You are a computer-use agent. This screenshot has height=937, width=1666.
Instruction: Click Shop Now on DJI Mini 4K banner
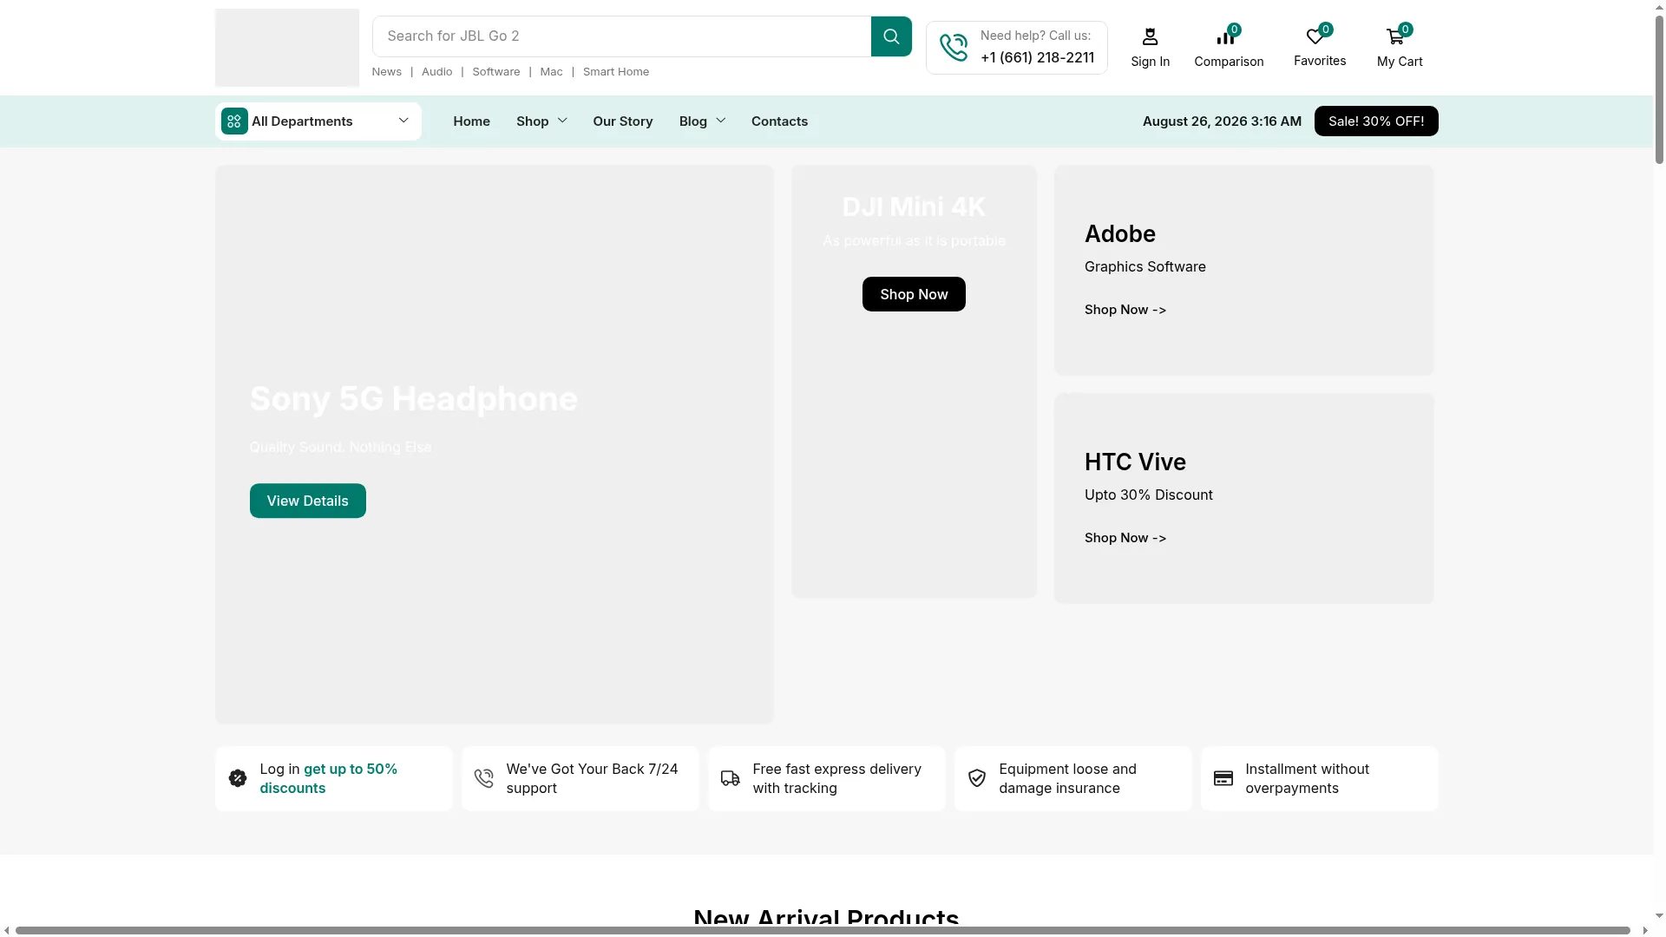(914, 294)
